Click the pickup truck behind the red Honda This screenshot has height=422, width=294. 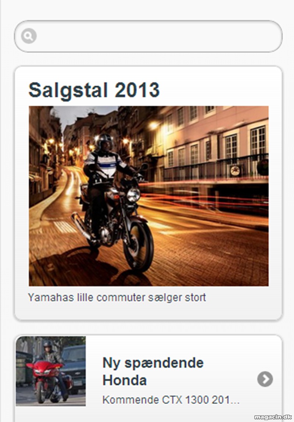click(x=74, y=366)
